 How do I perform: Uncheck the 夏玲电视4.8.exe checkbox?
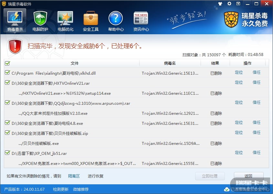(7, 123)
